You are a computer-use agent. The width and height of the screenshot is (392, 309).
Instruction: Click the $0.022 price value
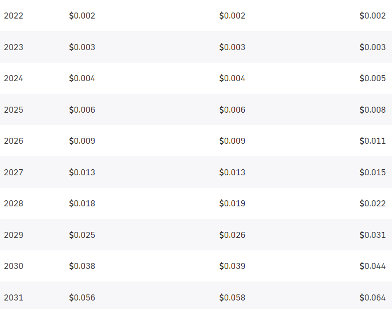tap(372, 203)
